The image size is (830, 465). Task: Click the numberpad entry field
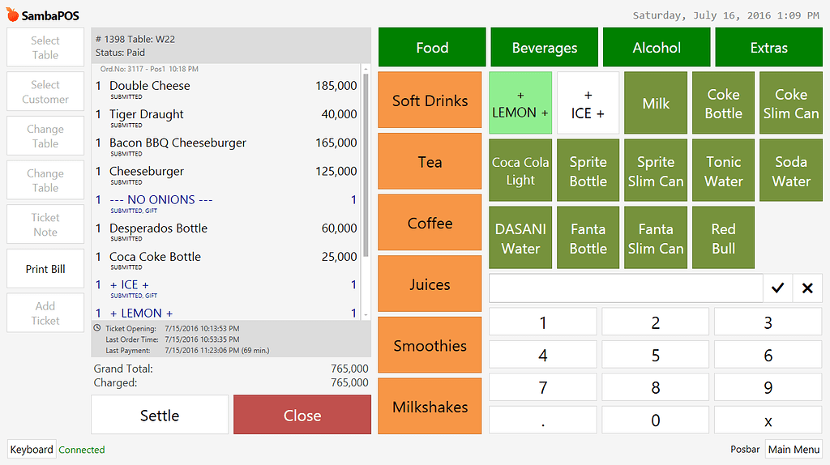626,288
